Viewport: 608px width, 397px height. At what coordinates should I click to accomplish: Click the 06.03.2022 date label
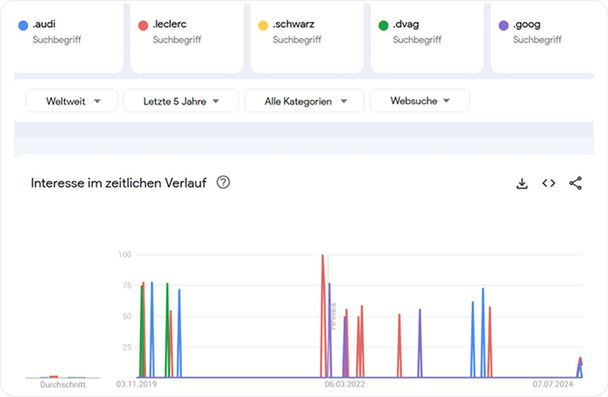(345, 384)
